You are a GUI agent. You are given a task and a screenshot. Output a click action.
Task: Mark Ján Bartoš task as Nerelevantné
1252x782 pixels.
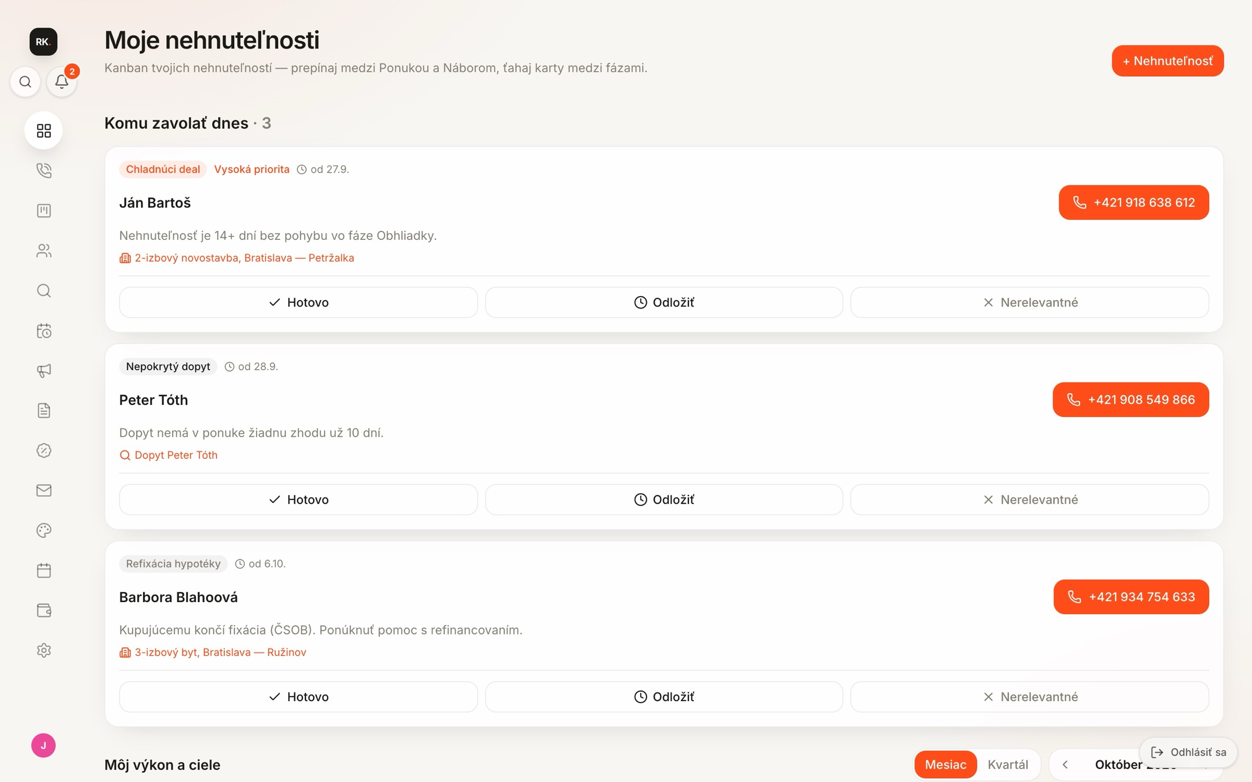pos(1030,302)
